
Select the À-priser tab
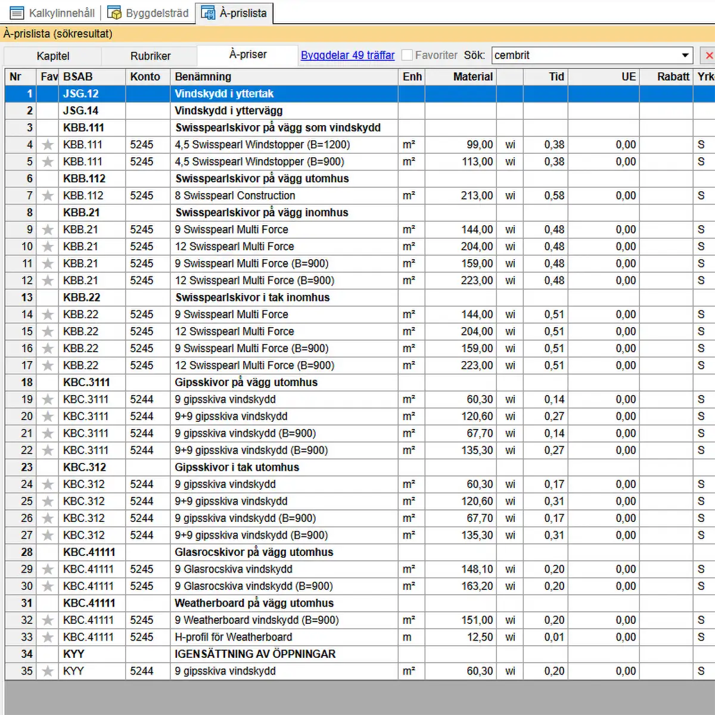[248, 55]
